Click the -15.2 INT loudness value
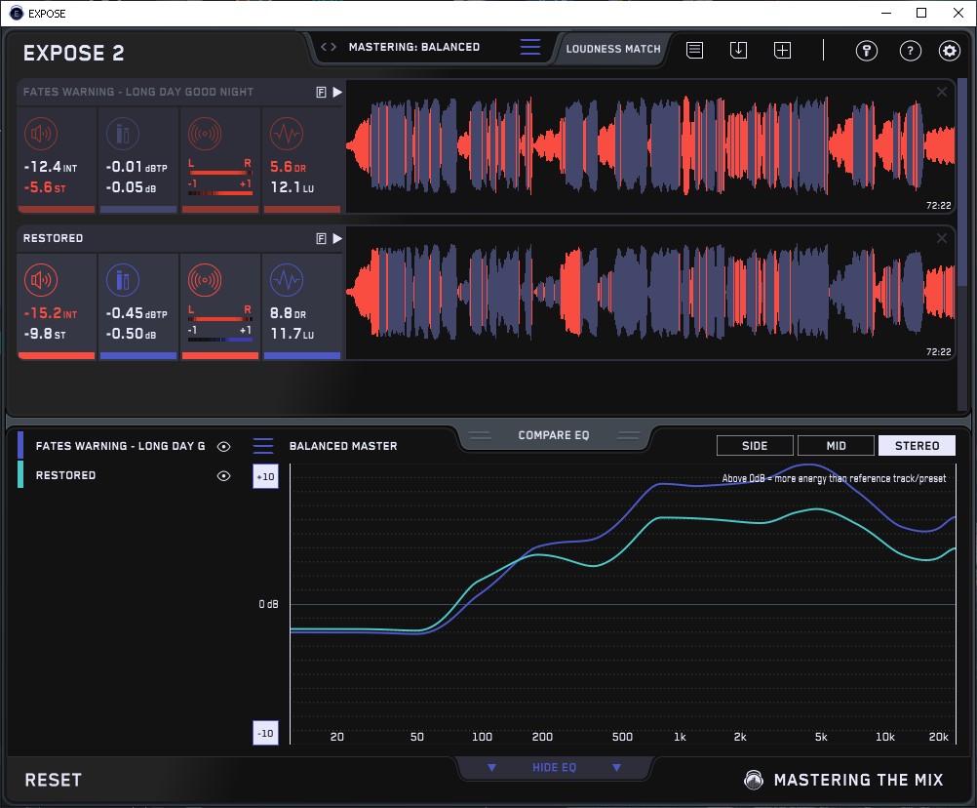 tap(51, 313)
